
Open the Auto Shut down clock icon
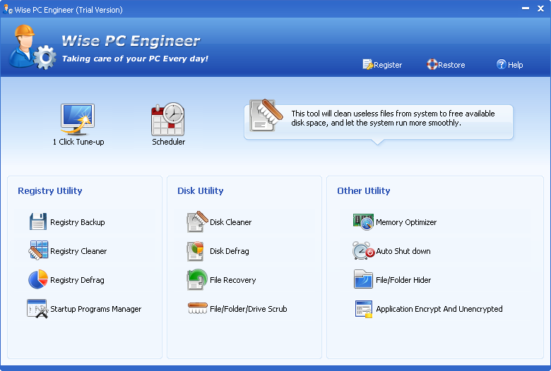click(363, 250)
